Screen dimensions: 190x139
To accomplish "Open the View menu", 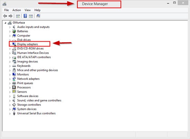I will pyautogui.click(x=28, y=10).
